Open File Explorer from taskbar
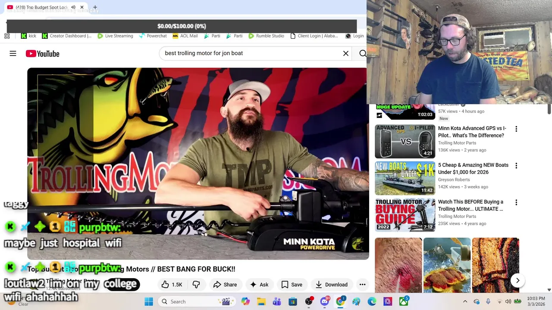The image size is (552, 310). click(x=261, y=301)
